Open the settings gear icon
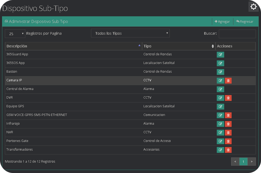This screenshot has width=261, height=173. click(x=253, y=7)
